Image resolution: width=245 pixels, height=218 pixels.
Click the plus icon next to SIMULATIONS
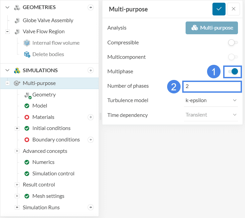[91, 70]
